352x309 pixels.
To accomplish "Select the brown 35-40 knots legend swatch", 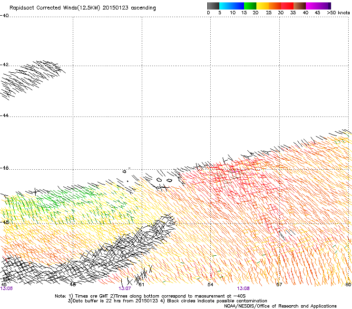I will 300,6.
